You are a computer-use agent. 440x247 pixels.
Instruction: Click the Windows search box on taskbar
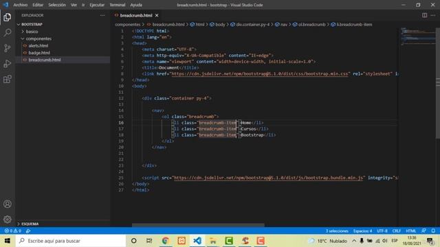click(x=71, y=241)
